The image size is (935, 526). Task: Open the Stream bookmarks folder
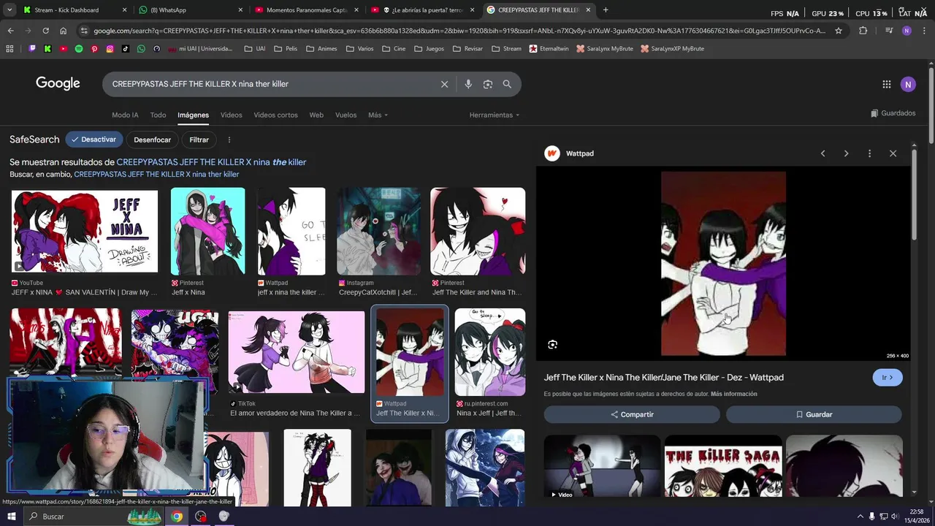point(506,49)
